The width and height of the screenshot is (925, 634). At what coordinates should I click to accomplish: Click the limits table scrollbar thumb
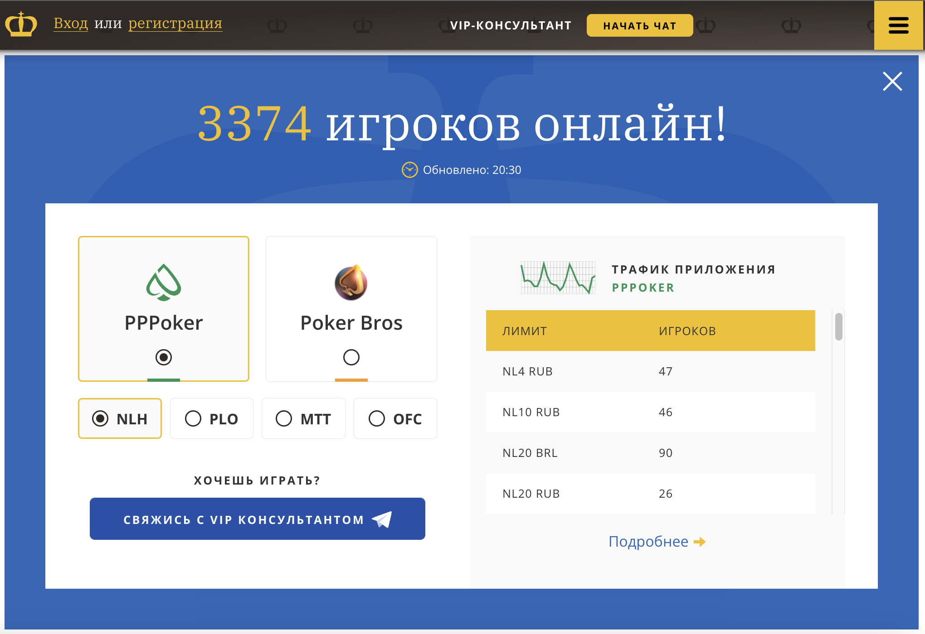click(838, 327)
